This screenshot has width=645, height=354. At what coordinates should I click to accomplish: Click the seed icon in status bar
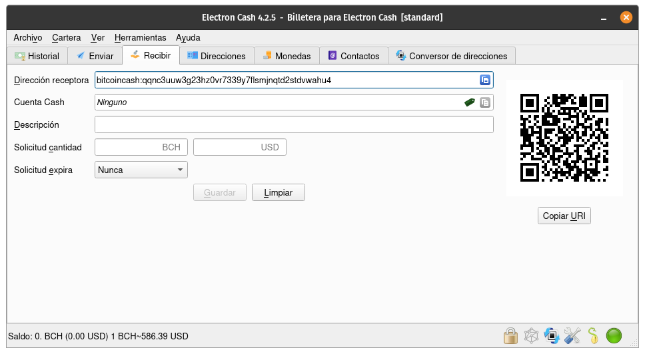[593, 335]
